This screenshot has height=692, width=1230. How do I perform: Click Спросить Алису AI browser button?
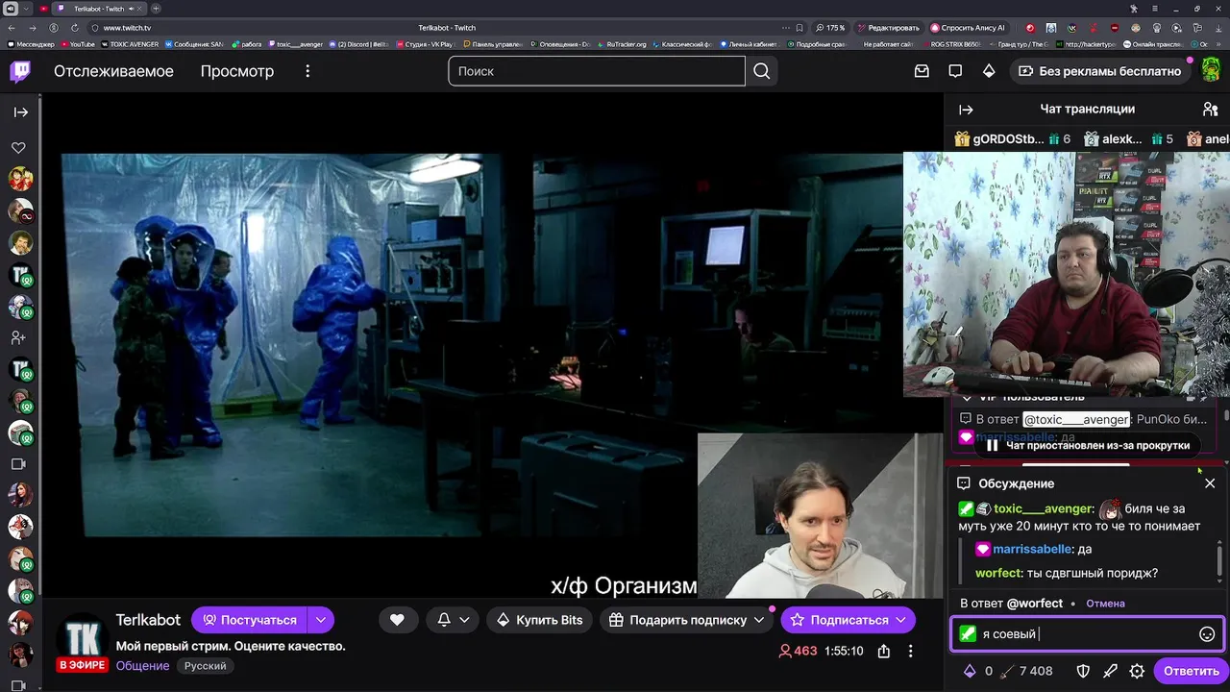(x=968, y=28)
